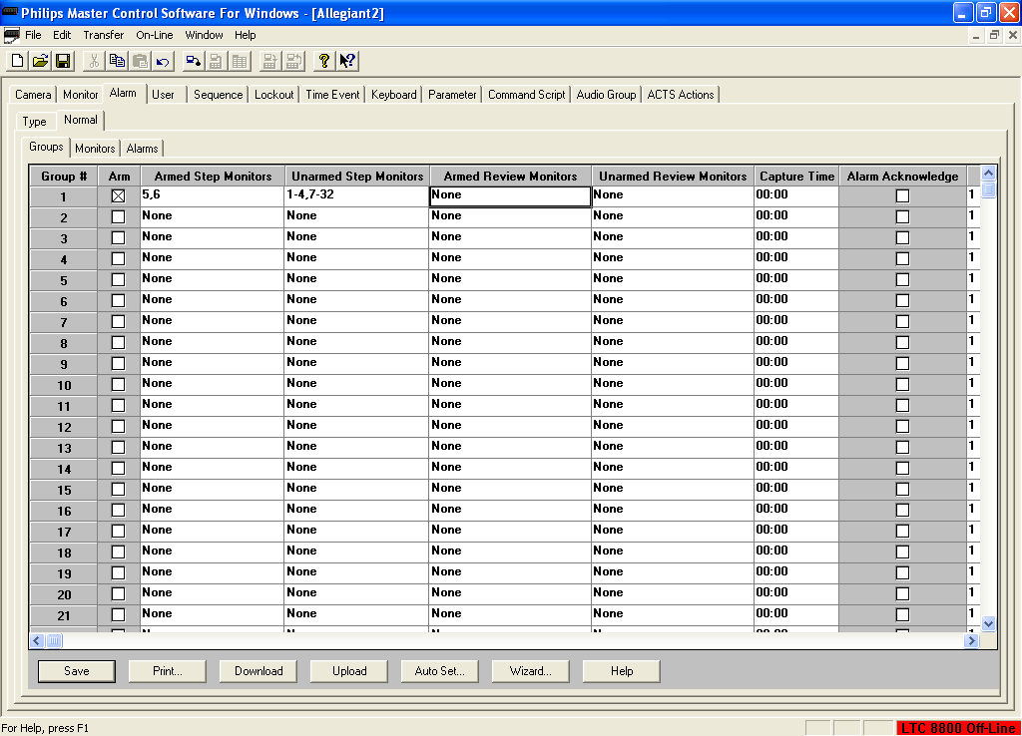Enable Arm for group 16
The width and height of the screenshot is (1022, 736).
118,510
